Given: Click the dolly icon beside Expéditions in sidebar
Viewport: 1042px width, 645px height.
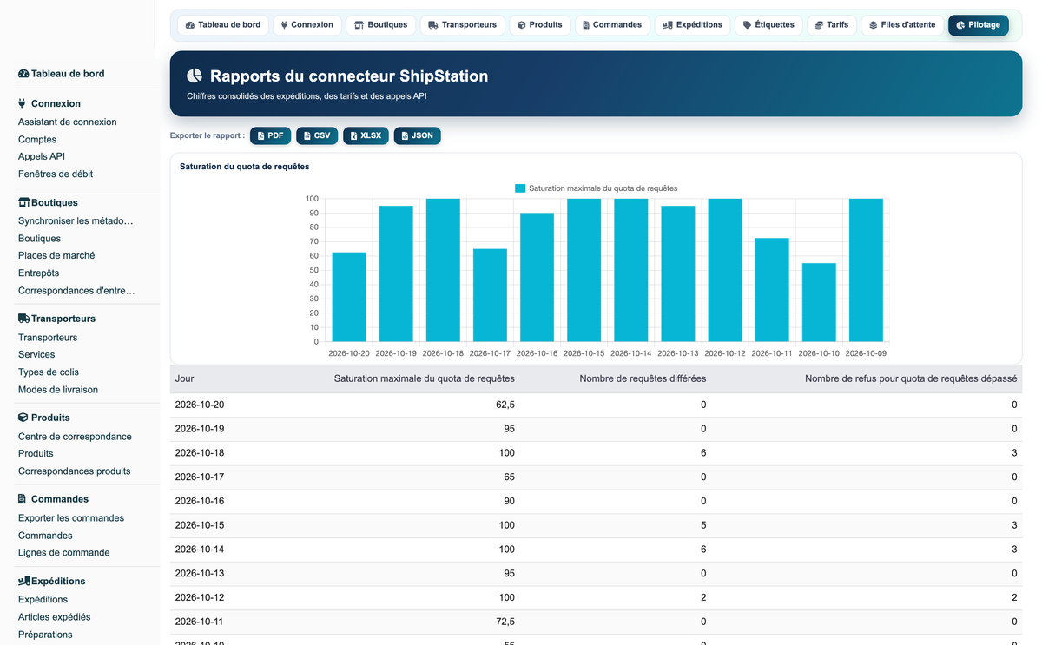Looking at the screenshot, I should pyautogui.click(x=24, y=581).
